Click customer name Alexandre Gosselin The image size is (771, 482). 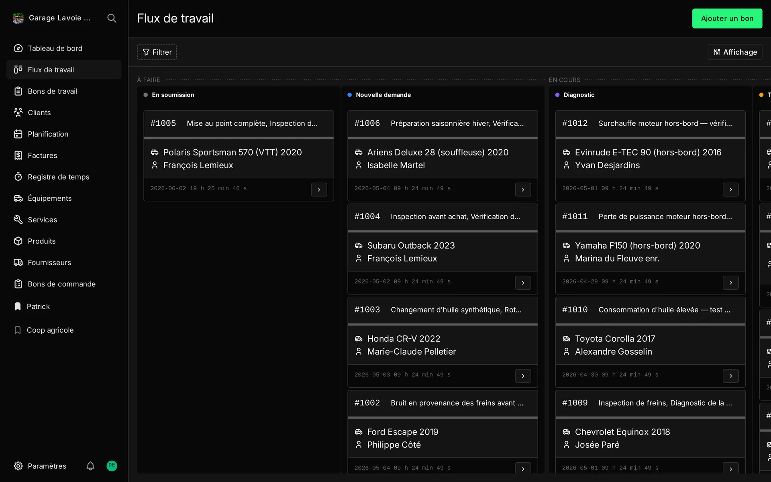pyautogui.click(x=613, y=351)
